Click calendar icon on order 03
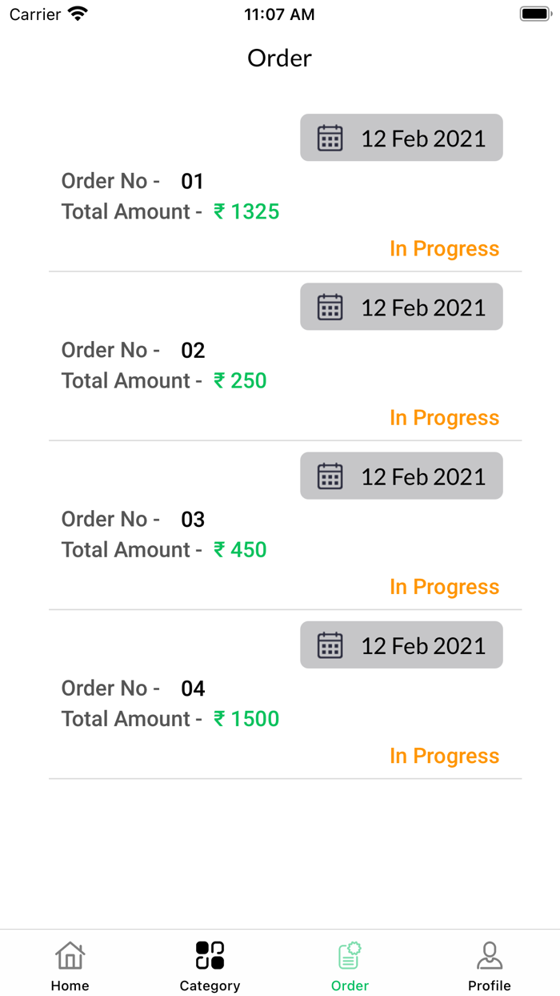The width and height of the screenshot is (560, 996). 330,476
